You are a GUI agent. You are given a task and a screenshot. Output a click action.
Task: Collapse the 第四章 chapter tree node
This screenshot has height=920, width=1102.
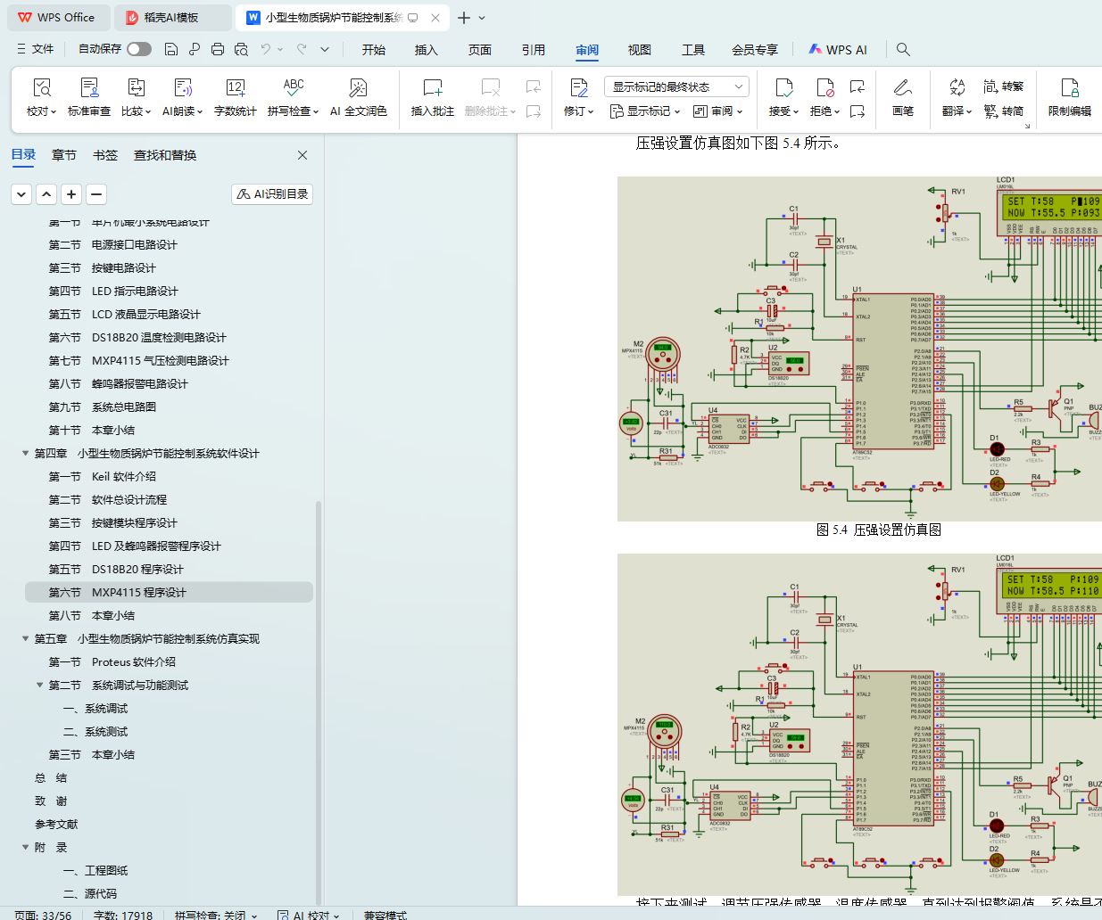coord(26,454)
